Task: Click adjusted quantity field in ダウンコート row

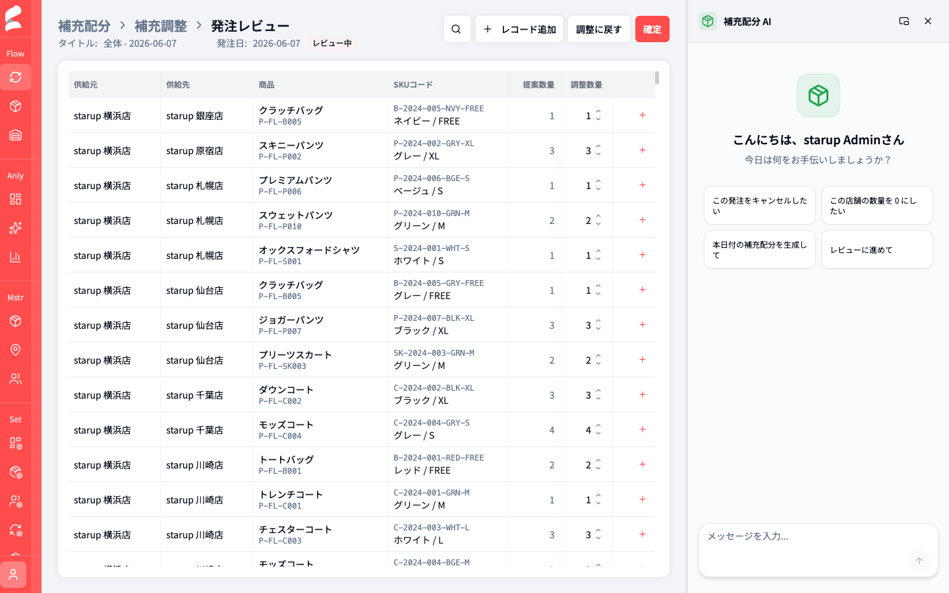Action: click(x=588, y=395)
